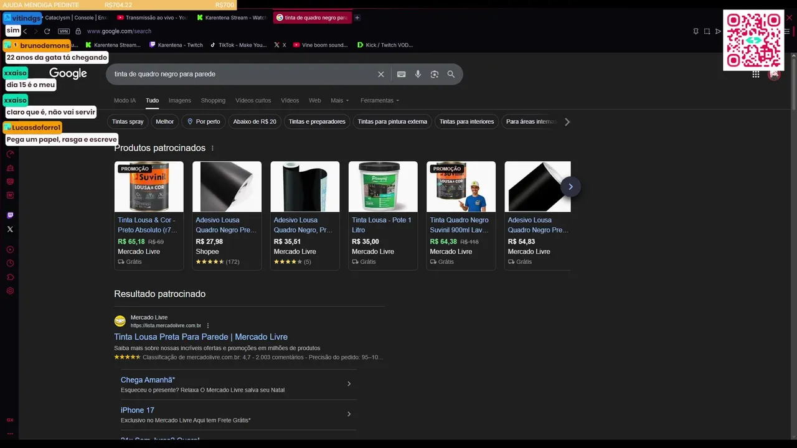797x448 pixels.
Task: Click the Google logo
Action: (68, 73)
